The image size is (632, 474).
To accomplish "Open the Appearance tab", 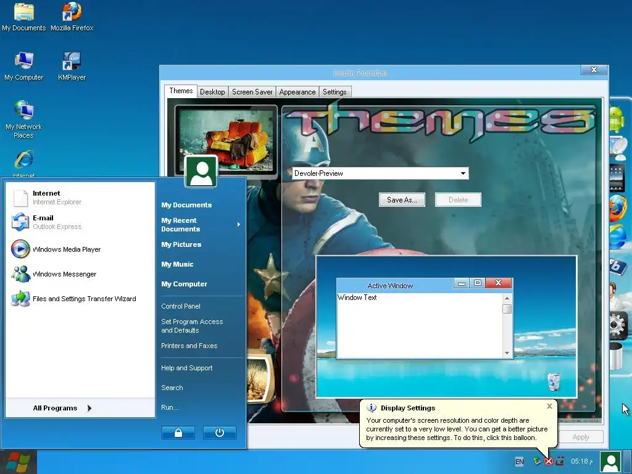I will tap(297, 92).
